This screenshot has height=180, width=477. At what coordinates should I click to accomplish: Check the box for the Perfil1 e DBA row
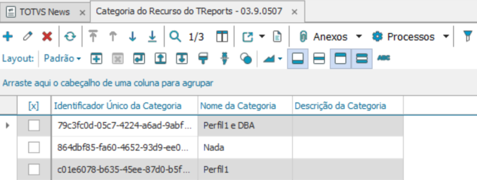pos(34,126)
